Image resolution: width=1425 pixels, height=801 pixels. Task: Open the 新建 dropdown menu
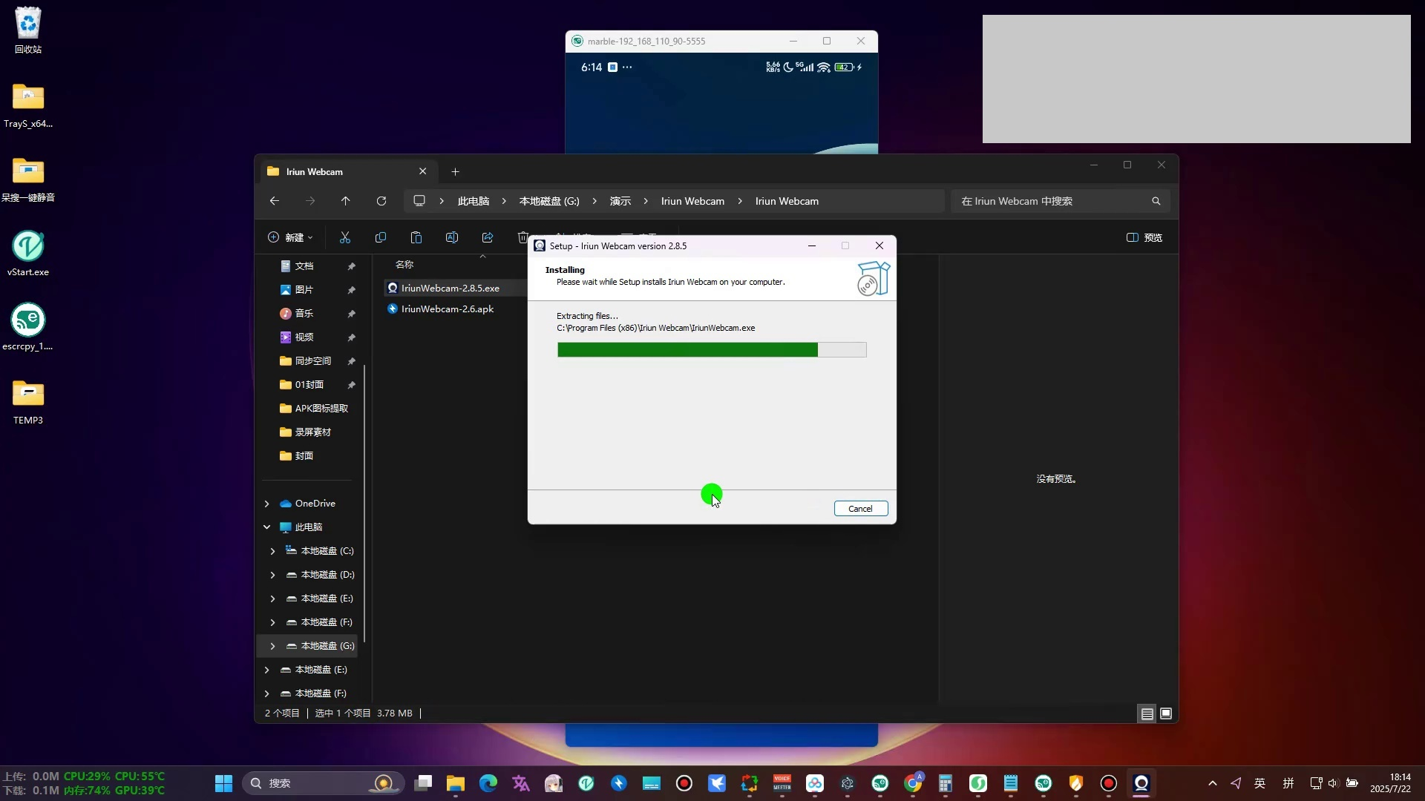(x=290, y=237)
